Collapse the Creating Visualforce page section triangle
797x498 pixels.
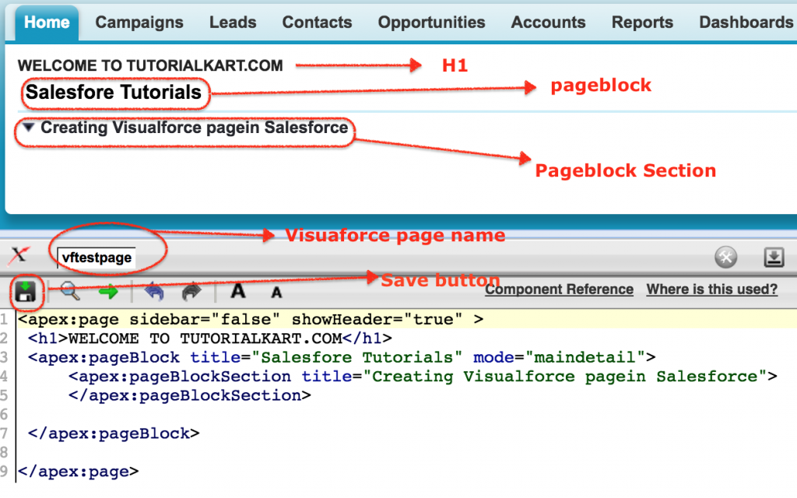(x=28, y=127)
